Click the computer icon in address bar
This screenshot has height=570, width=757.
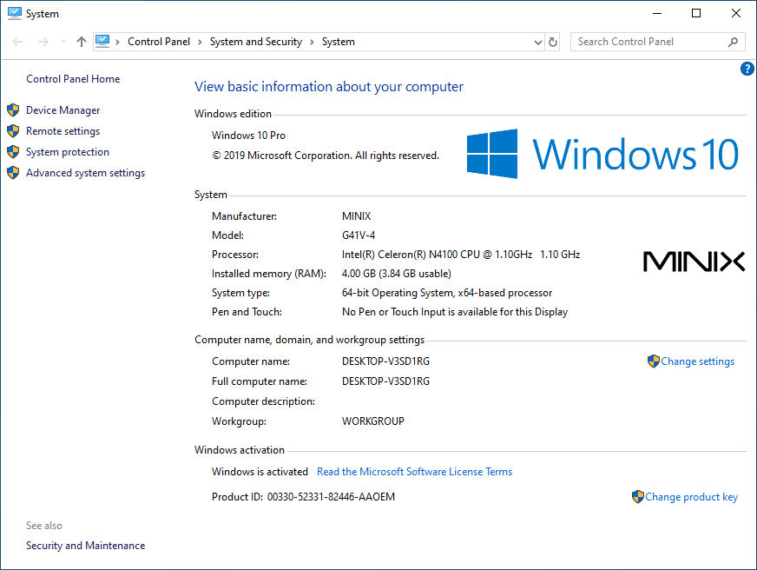[x=102, y=42]
